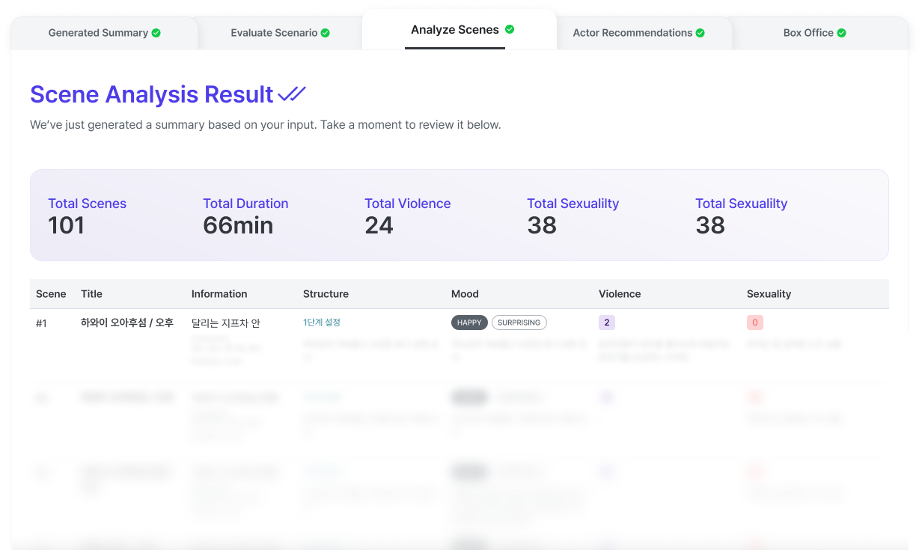Click the Total Duration label
The width and height of the screenshot is (922, 550).
click(245, 204)
